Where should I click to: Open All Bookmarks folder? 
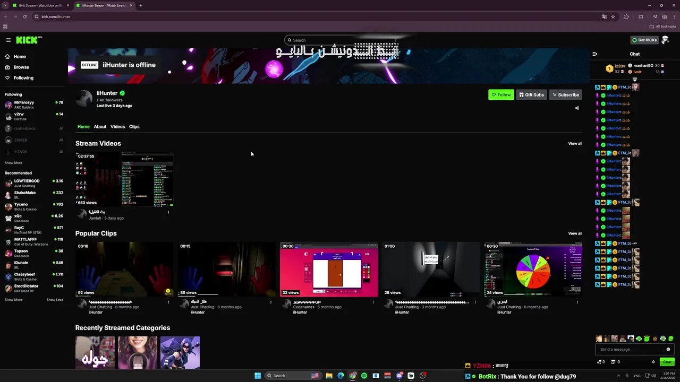(662, 27)
